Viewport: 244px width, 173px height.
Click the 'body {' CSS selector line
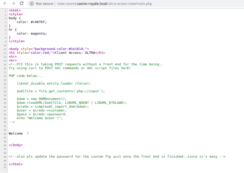click(15, 18)
